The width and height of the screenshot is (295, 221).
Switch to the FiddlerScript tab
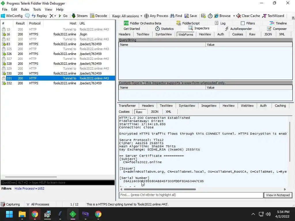click(188, 23)
